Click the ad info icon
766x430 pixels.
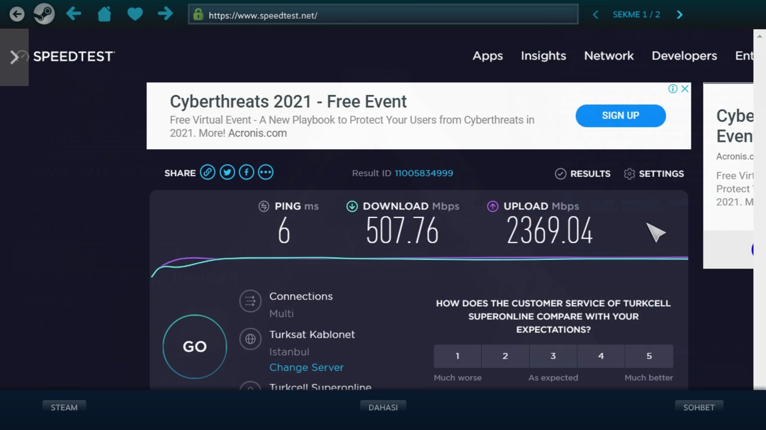coord(673,89)
